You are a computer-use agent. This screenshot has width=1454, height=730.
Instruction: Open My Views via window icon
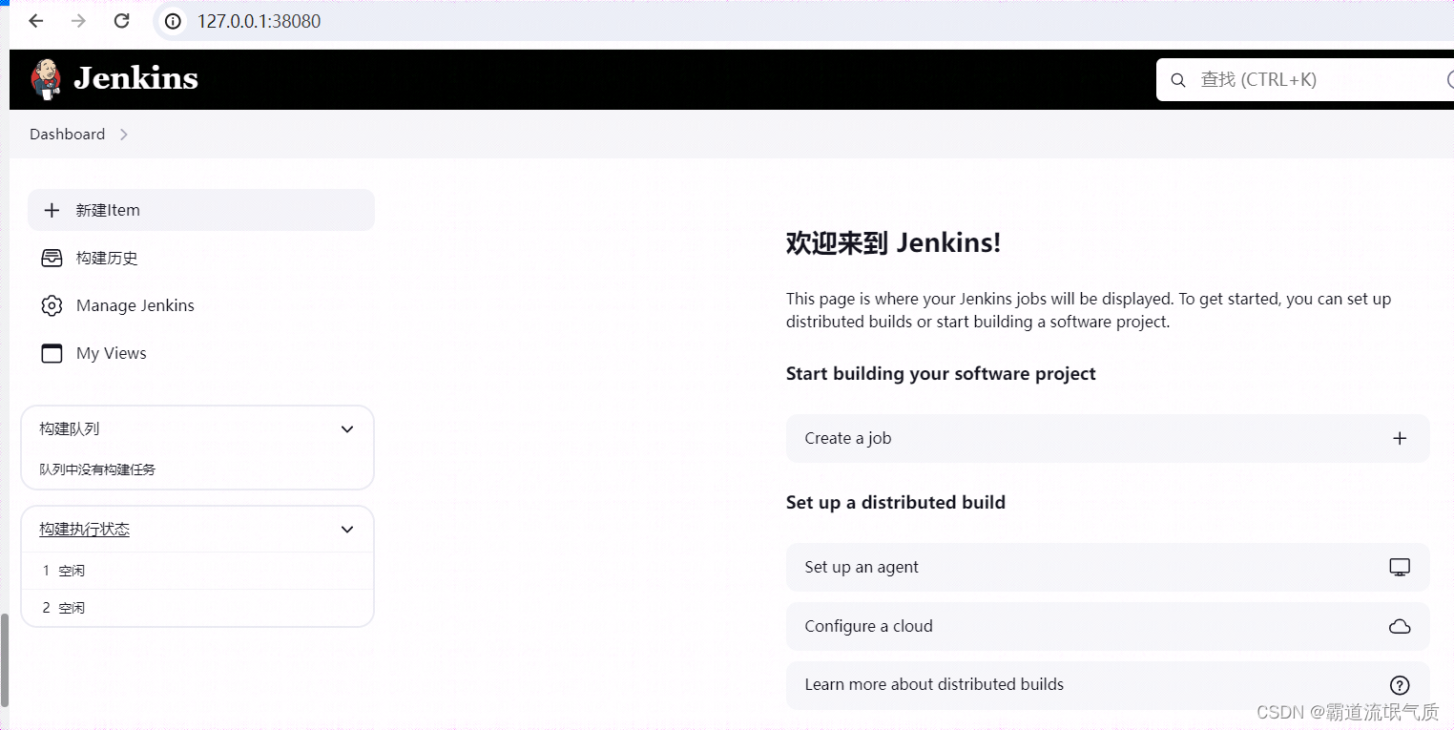(x=51, y=353)
